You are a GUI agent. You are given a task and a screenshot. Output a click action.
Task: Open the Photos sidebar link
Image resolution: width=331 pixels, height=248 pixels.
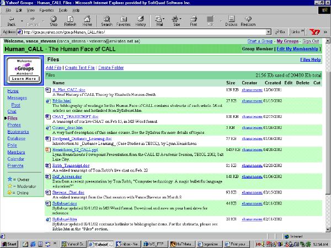pyautogui.click(x=14, y=125)
